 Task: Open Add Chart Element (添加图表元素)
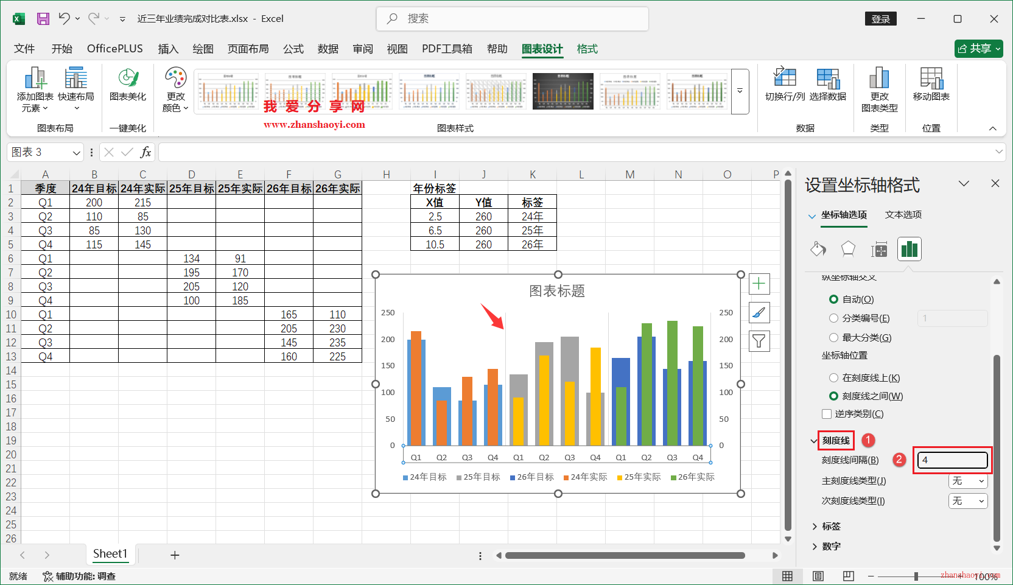(35, 89)
